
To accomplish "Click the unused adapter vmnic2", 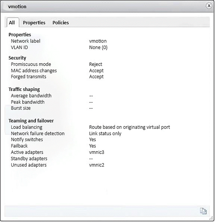I will pos(96,165).
